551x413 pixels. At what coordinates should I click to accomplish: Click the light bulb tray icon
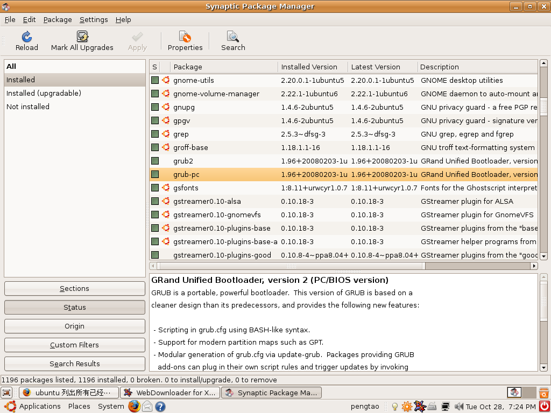click(394, 407)
